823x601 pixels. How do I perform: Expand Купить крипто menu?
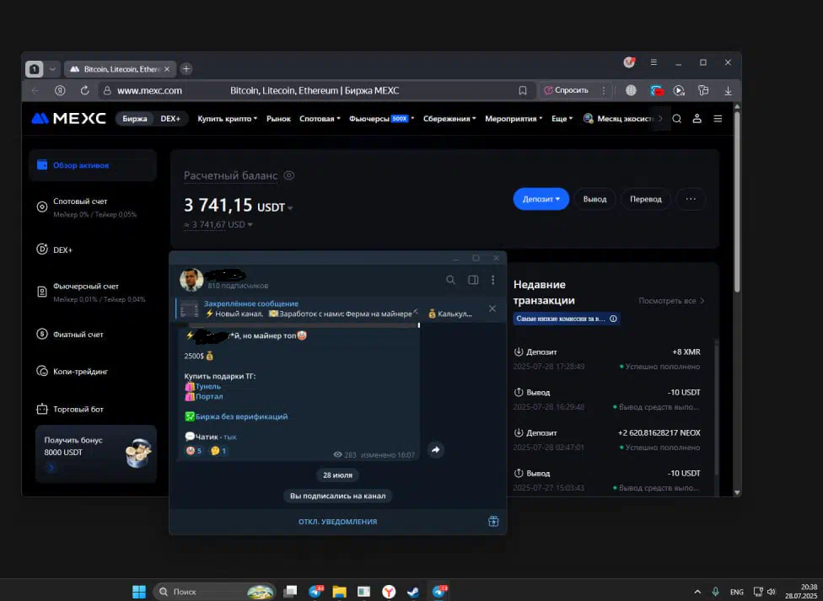click(x=228, y=119)
